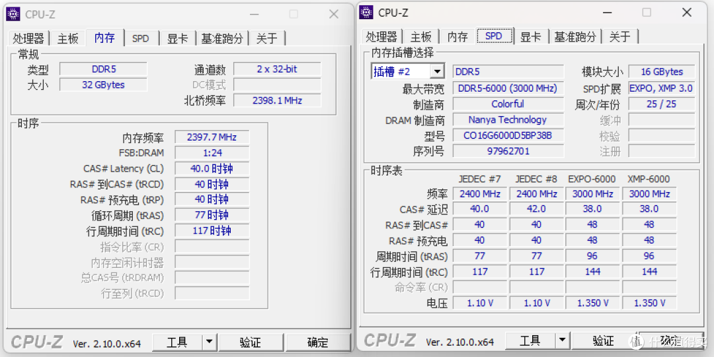
Task: Expand the 插槽 #2 slot dropdown
Action: click(437, 71)
